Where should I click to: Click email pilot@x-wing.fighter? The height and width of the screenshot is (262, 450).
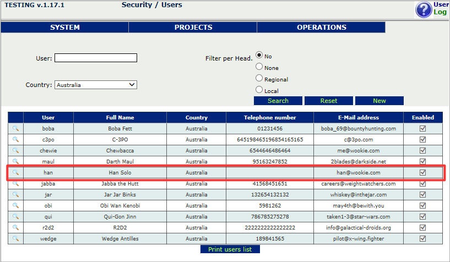(359, 238)
